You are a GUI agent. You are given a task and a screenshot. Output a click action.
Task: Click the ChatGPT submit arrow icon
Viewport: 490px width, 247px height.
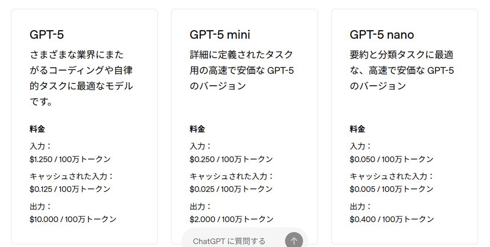coord(294,240)
